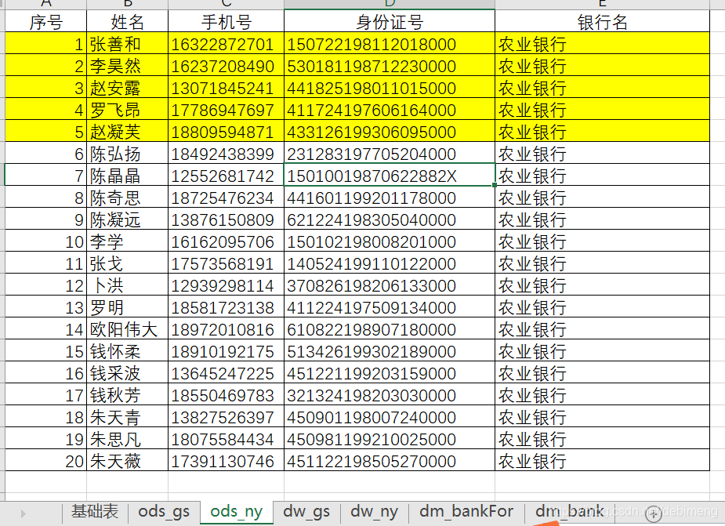Select the 序号 header cell
Image resolution: width=725 pixels, height=526 pixels.
[x=45, y=21]
